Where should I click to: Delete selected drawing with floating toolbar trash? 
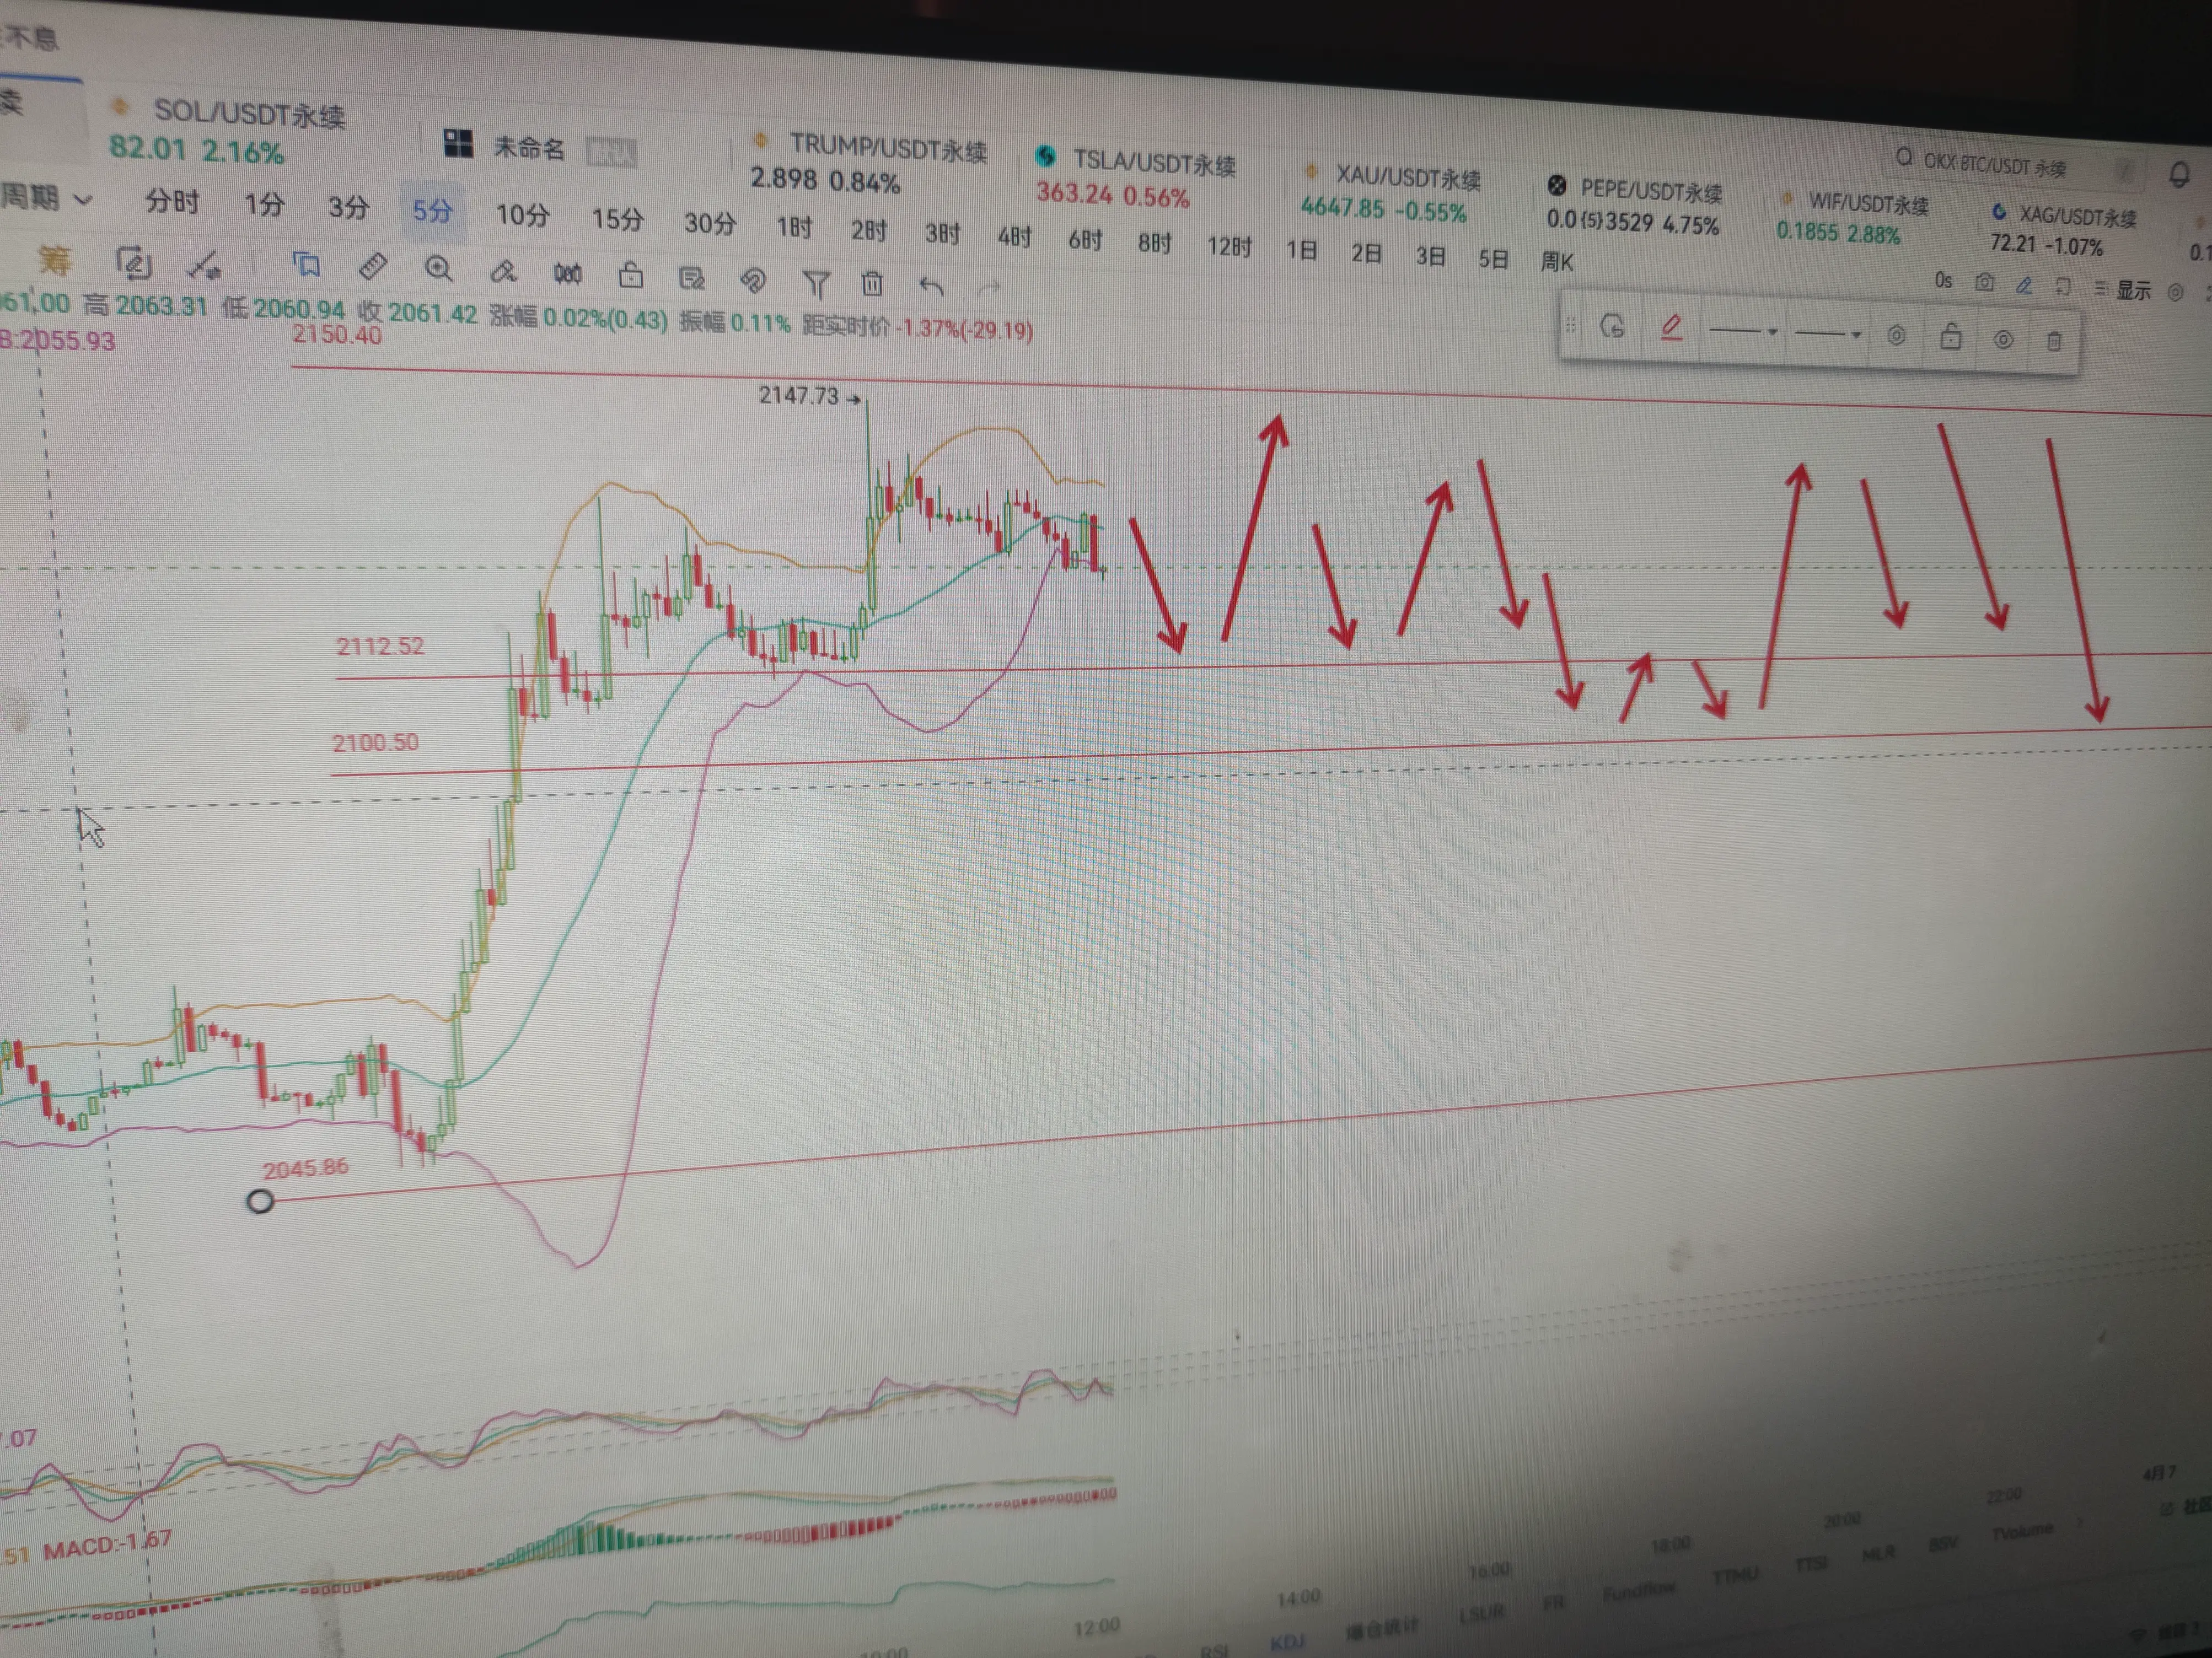[2054, 341]
